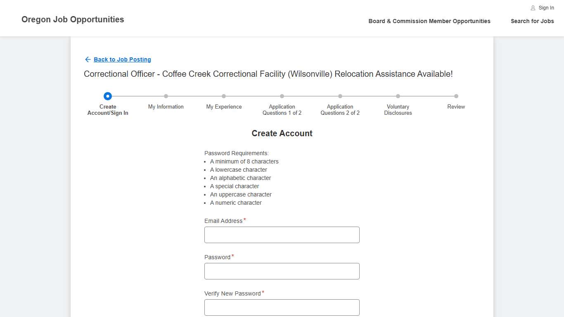Click the My Information step circle

[x=166, y=96]
